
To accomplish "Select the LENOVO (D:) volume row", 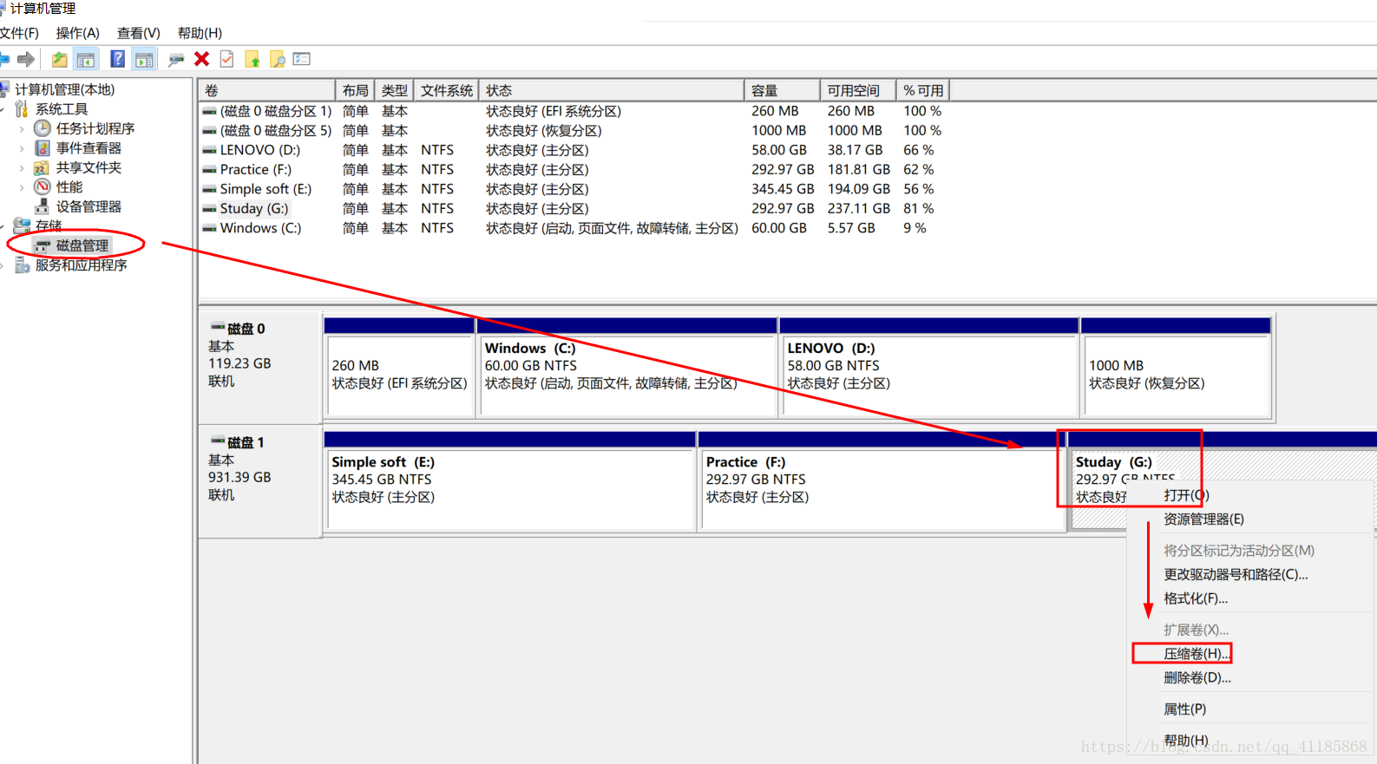I will [x=573, y=150].
